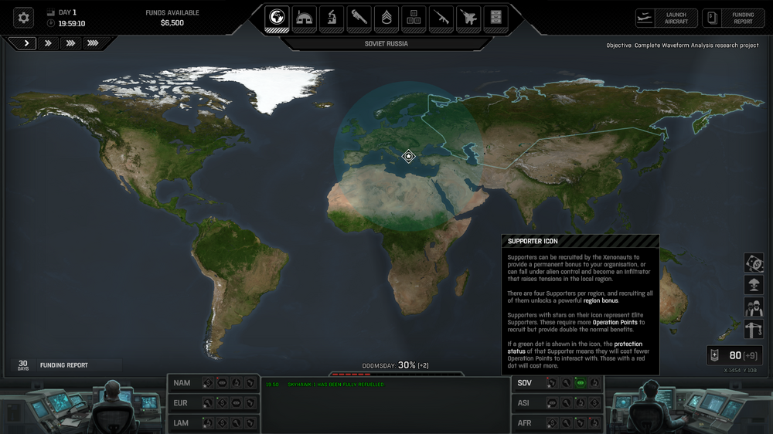Screen dimensions: 773x434
Task: Open the game settings gear
Action: pos(23,18)
